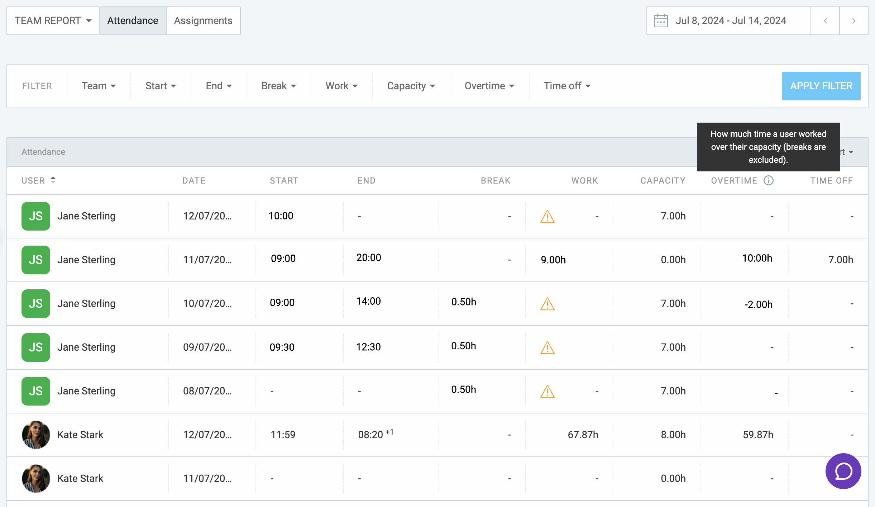Click the APPLY FILTER button
875x507 pixels.
[821, 86]
